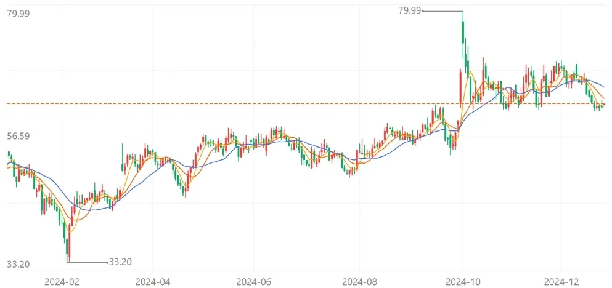Select the tall red candle just before the October peak
This screenshot has width=612, height=288.
(460, 86)
